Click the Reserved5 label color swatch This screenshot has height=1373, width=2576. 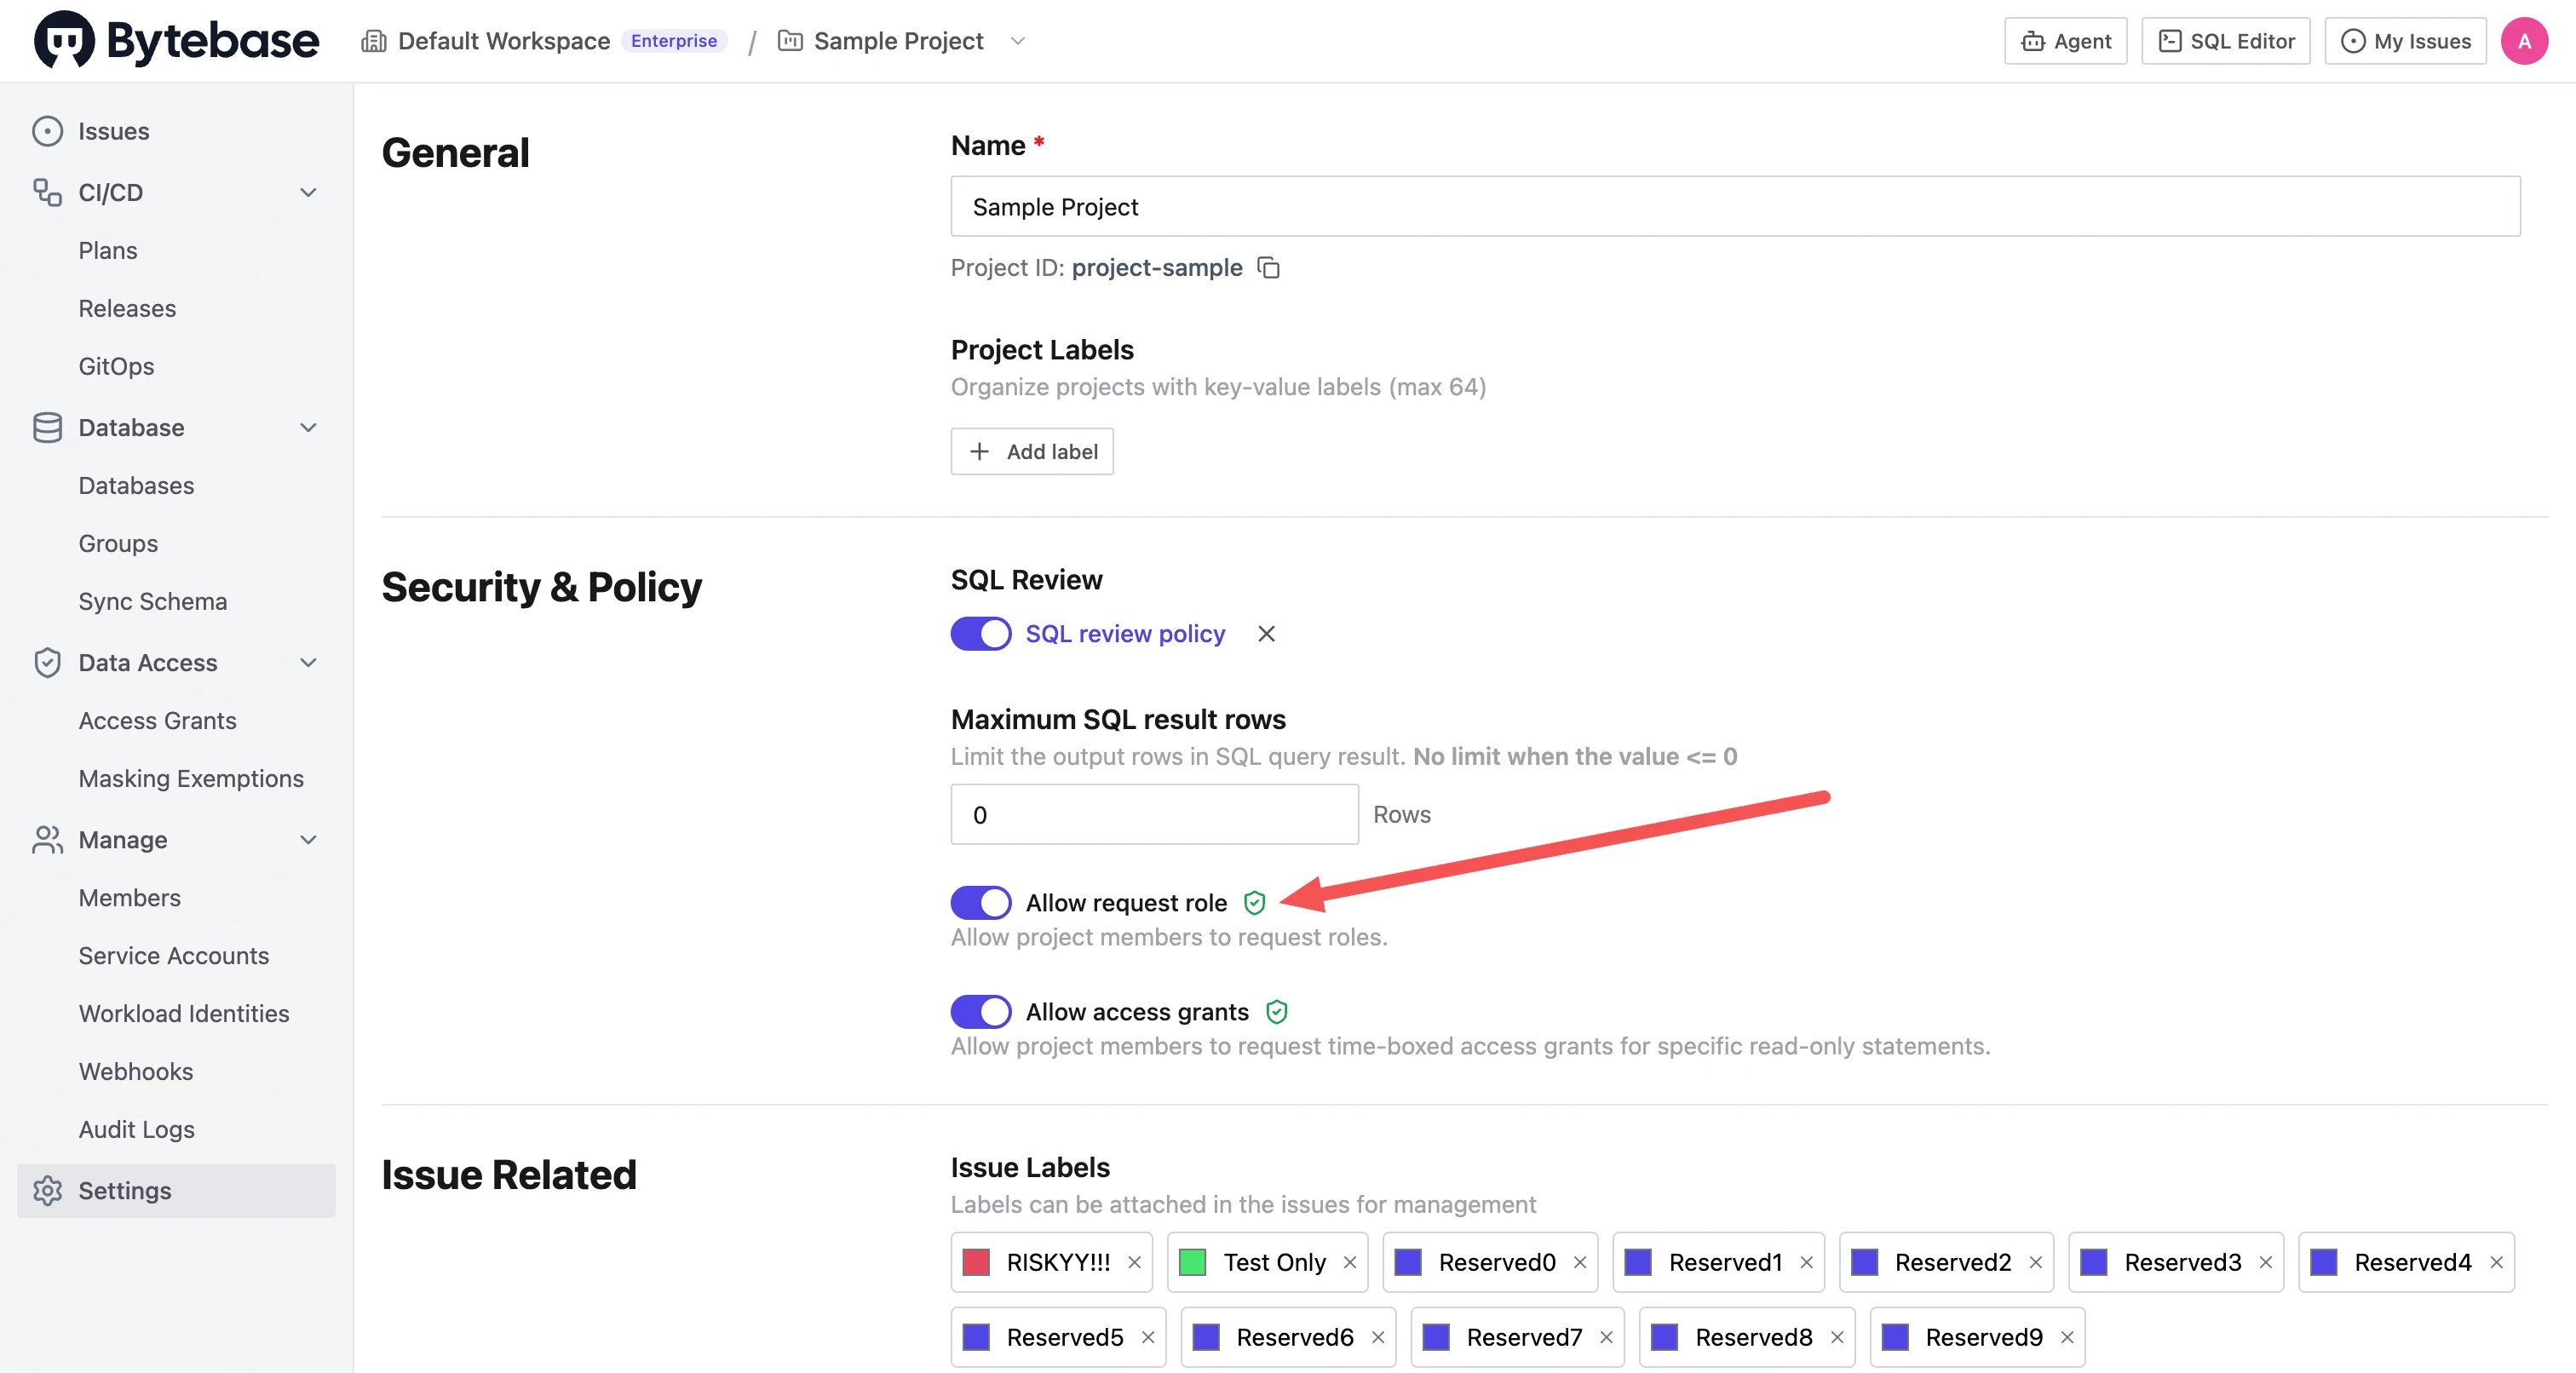[x=976, y=1337]
